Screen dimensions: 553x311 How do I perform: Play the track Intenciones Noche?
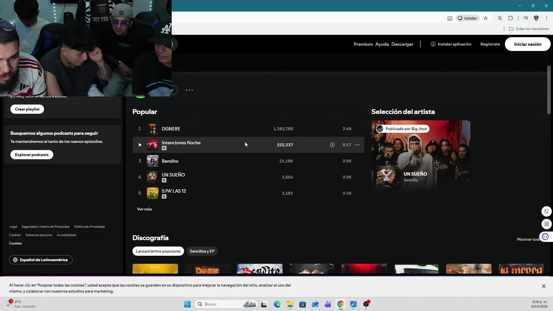pos(140,145)
